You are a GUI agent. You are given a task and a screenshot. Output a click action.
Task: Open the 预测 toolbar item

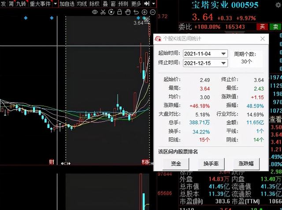click(x=123, y=4)
